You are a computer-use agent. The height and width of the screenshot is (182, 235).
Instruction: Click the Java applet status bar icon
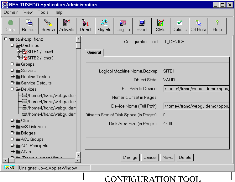pos(10,168)
